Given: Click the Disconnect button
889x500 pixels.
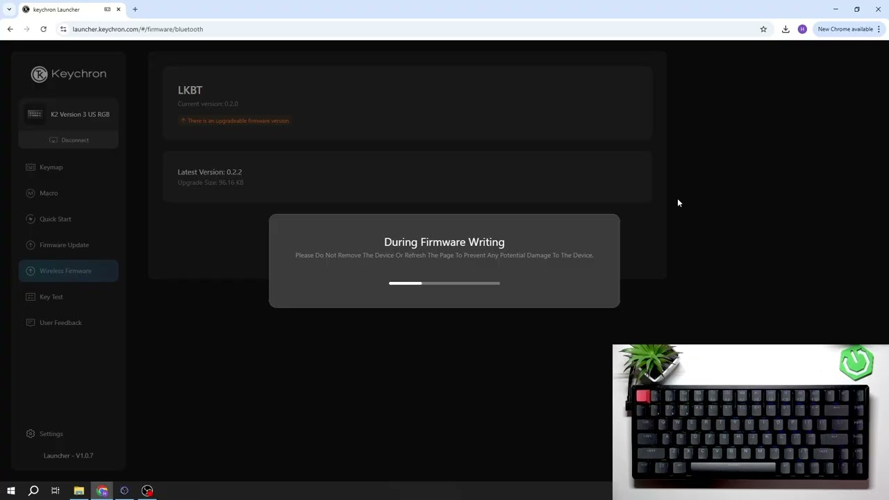Looking at the screenshot, I should pos(69,140).
